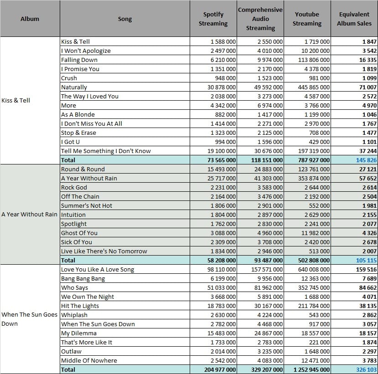Click album sales value 159 516
This screenshot has width=378, height=374.
point(354,270)
